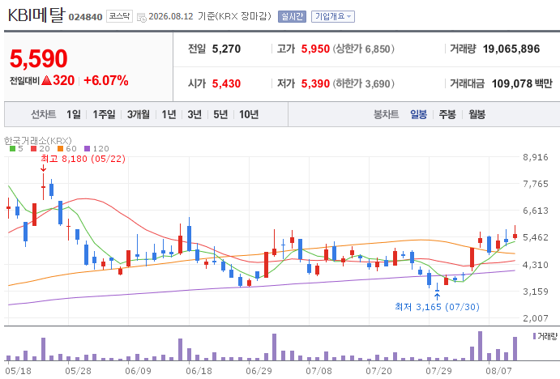Screen dimensions: 560x379
Task: Click the green 5-day moving average swatch
Action: point(12,148)
